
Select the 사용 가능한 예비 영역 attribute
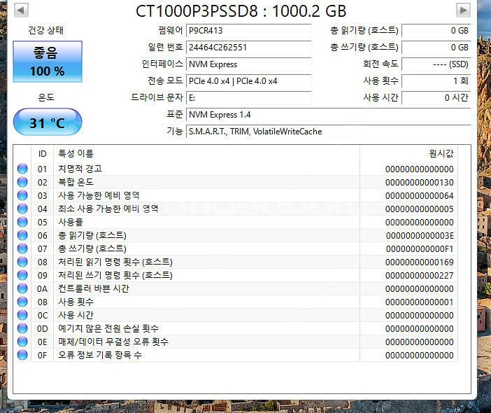coord(99,195)
